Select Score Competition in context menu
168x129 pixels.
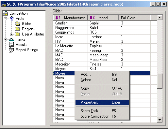102,116
